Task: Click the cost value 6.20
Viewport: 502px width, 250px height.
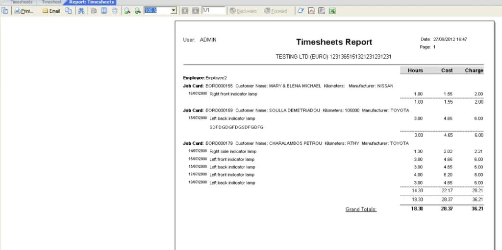Action: tap(448, 175)
